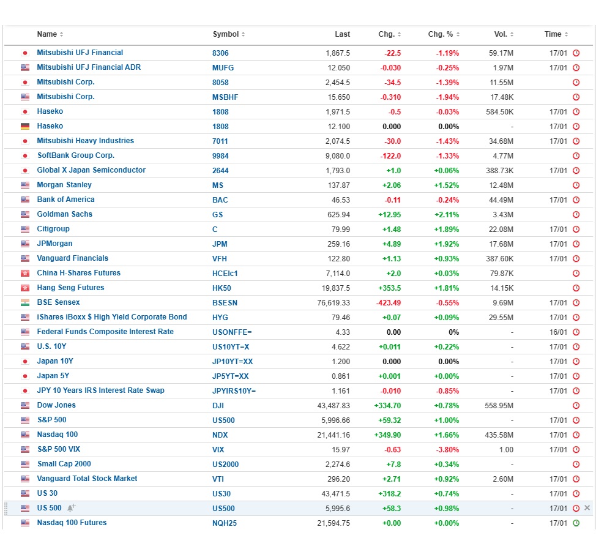The image size is (596, 549).
Task: Open the Global X Japan Semiconductor link
Action: click(x=91, y=170)
